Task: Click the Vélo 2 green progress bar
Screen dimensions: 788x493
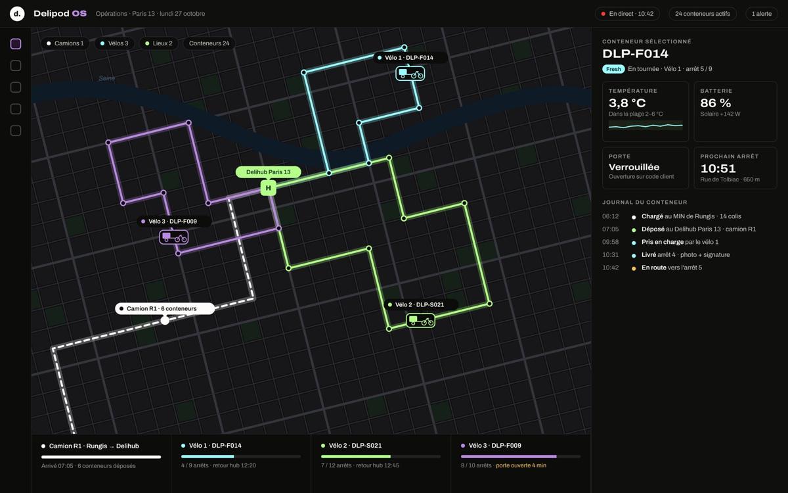Action: [x=381, y=457]
